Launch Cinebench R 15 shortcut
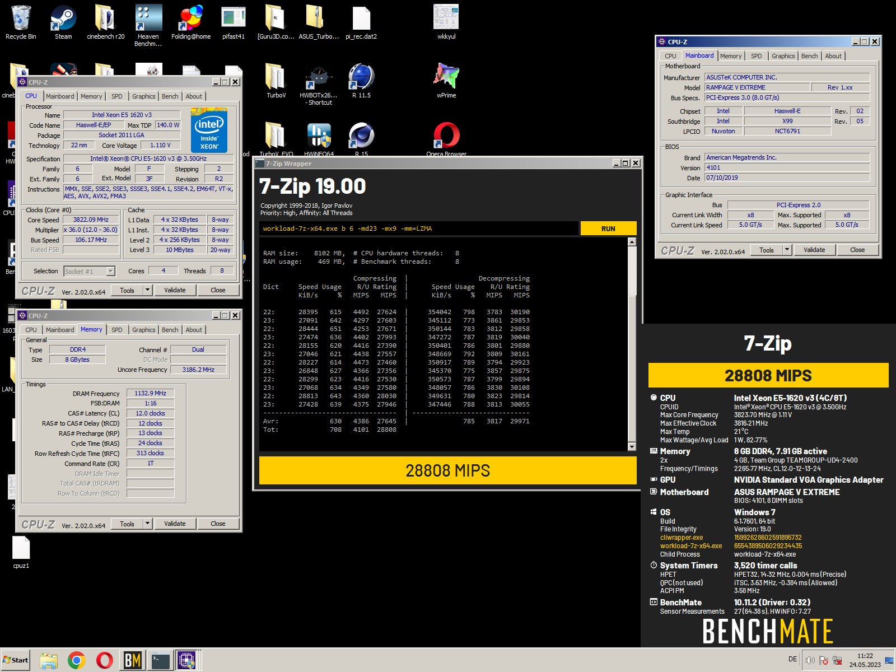Viewport: 896px width, 672px height. pyautogui.click(x=361, y=139)
